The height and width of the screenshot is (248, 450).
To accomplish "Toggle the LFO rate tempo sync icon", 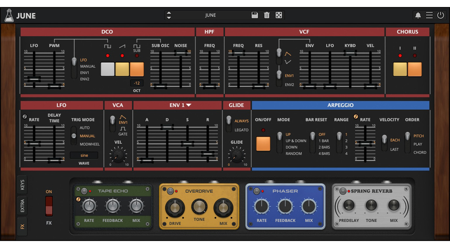I will tap(25, 117).
